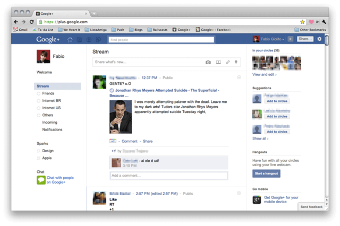Open settings gear in Google+ header
This screenshot has height=226, width=340.
pos(319,39)
